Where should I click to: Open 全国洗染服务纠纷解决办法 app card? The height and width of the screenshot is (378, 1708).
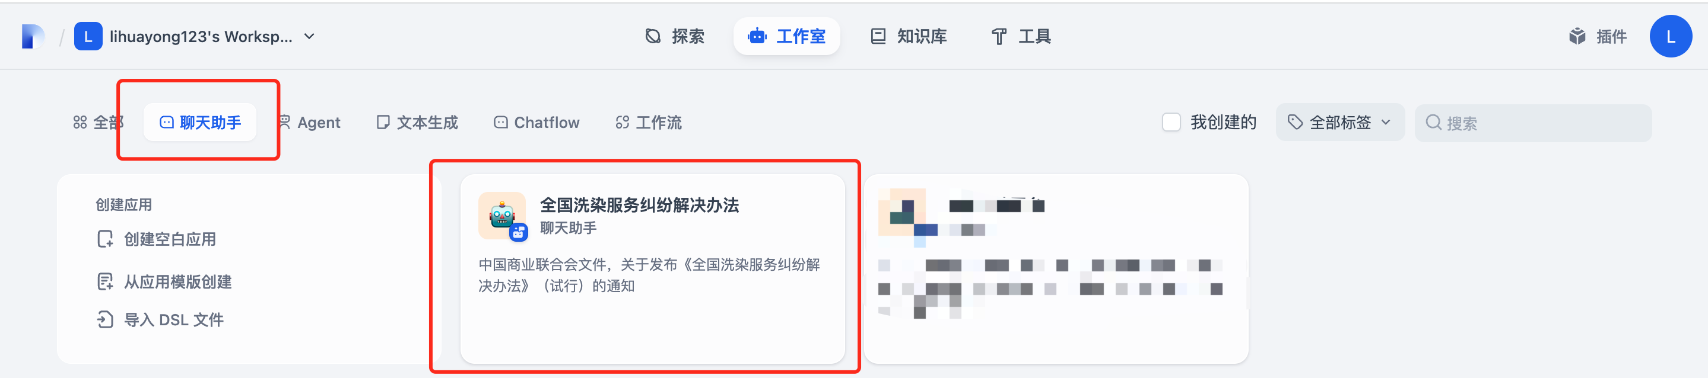pos(652,268)
